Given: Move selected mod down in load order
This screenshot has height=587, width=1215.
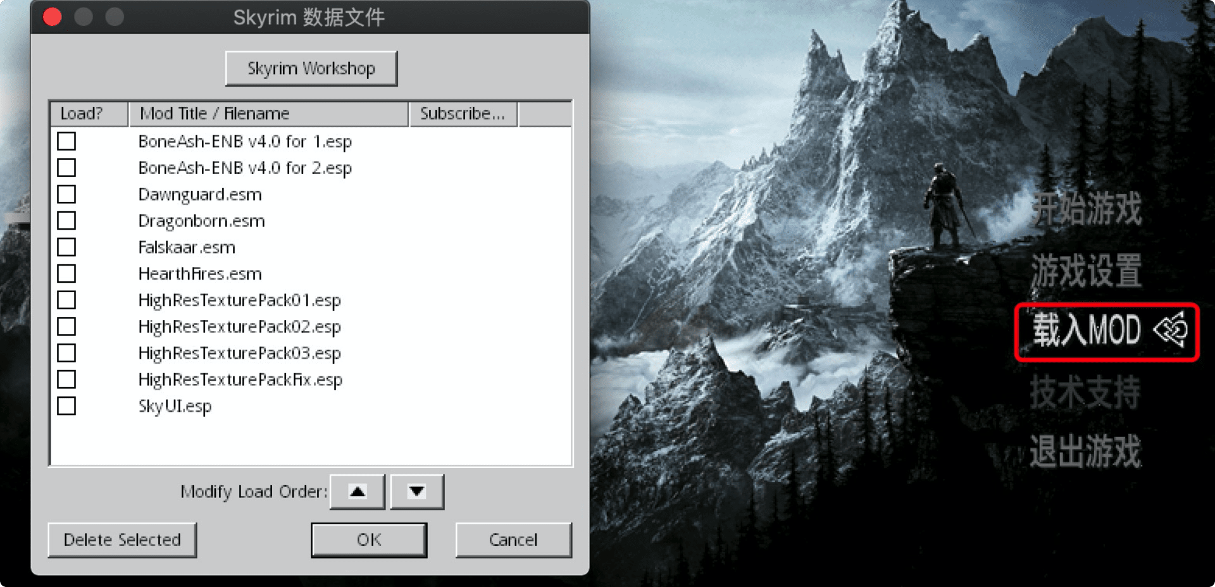Looking at the screenshot, I should tap(417, 491).
